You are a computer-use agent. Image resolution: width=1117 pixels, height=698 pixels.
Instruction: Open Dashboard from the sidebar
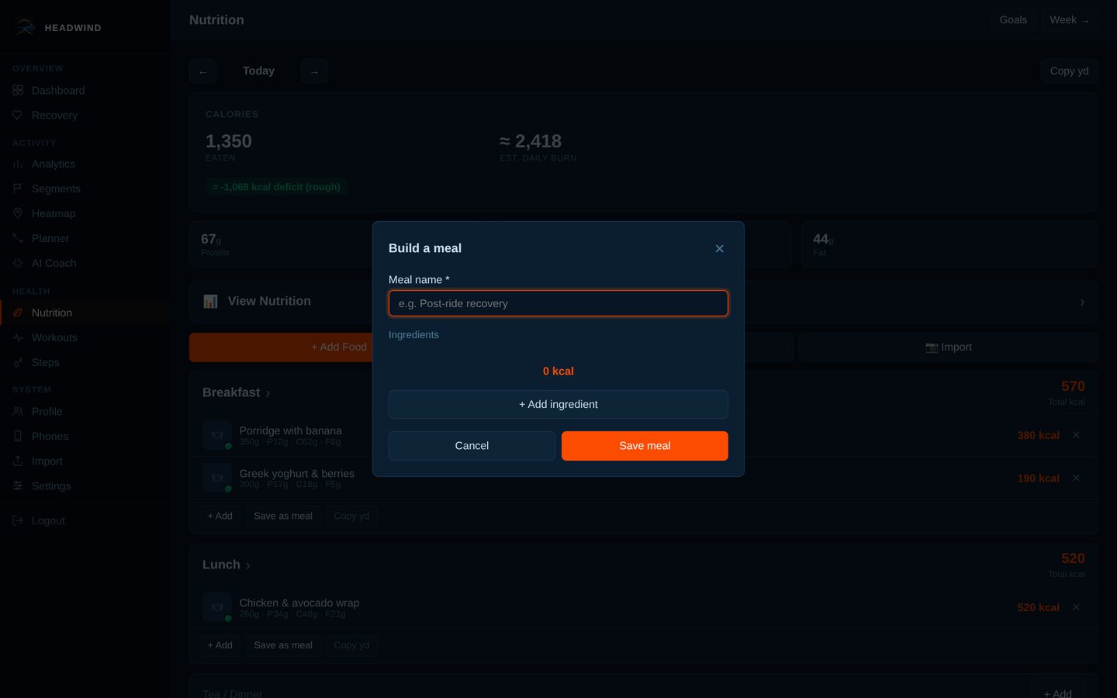click(85, 91)
